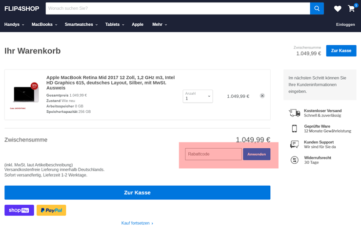The height and width of the screenshot is (227, 361).
Task: Pay with PayPal button
Action: click(51, 210)
